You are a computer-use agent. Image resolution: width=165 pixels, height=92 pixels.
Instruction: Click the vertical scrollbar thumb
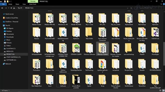point(164,54)
